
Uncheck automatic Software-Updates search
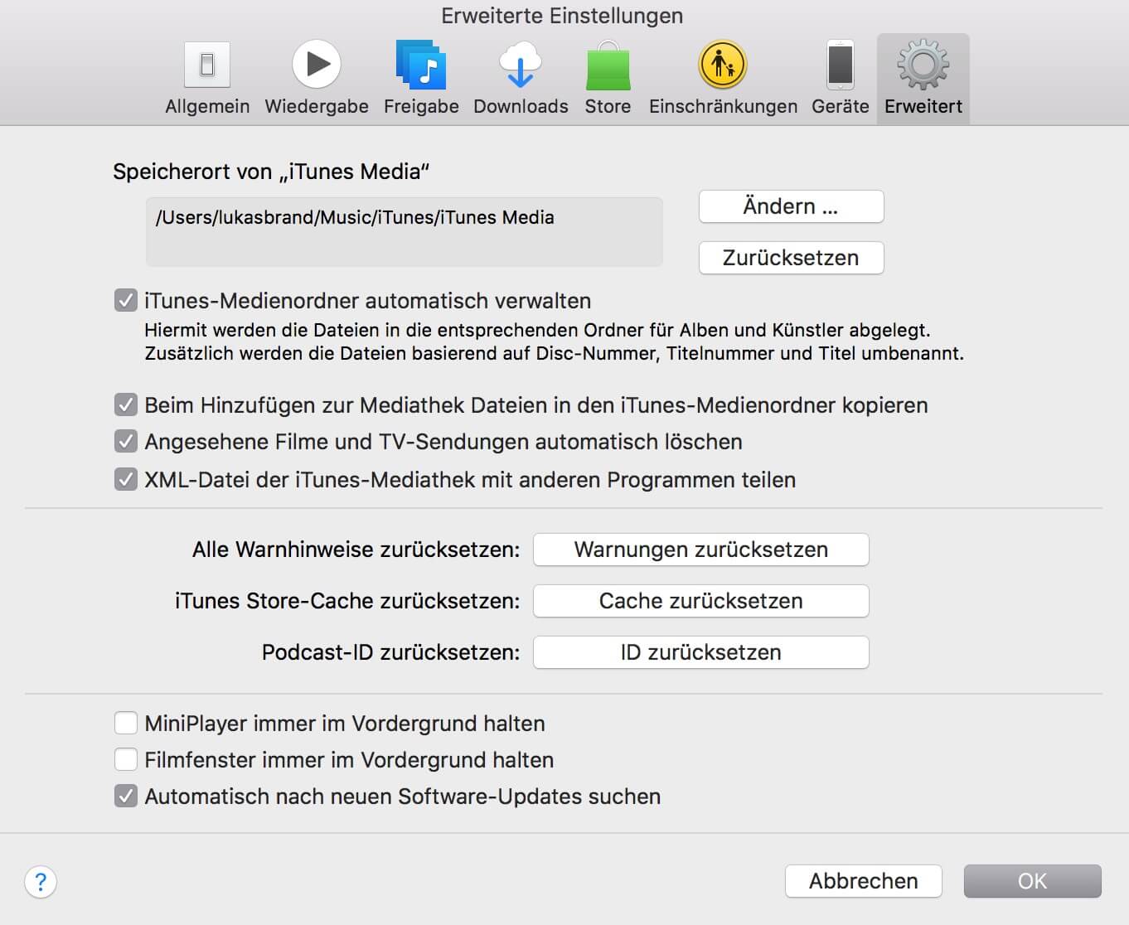pyautogui.click(x=126, y=796)
